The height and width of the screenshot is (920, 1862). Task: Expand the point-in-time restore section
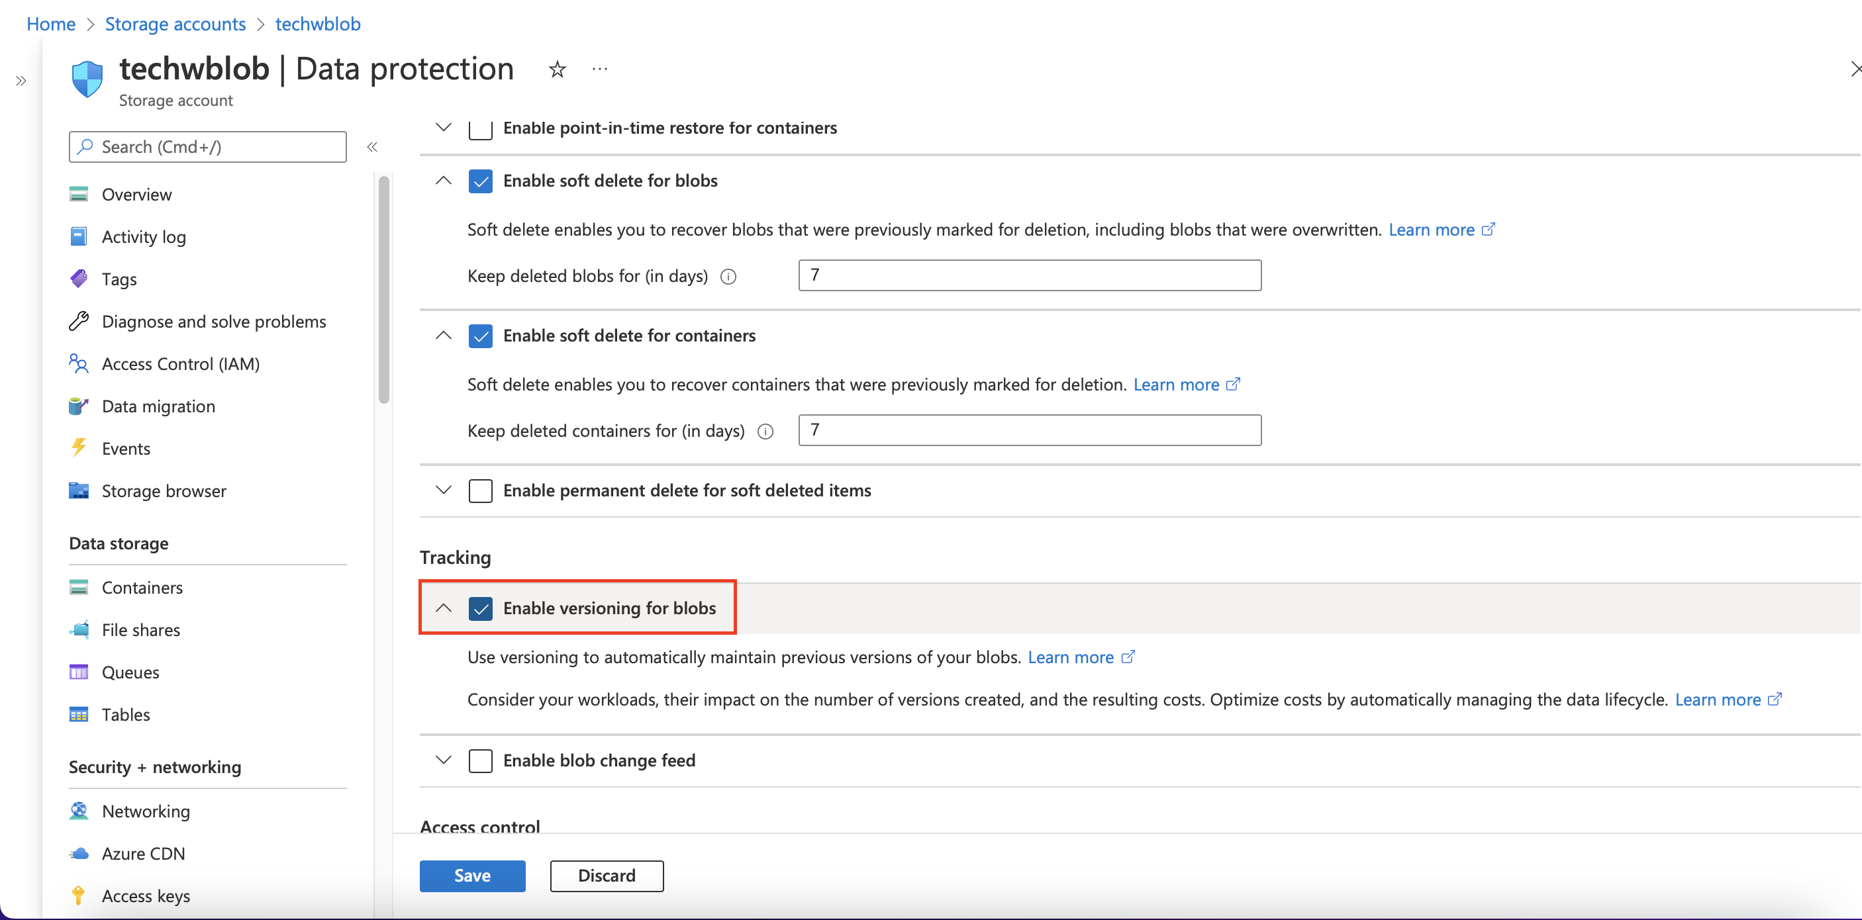point(444,128)
